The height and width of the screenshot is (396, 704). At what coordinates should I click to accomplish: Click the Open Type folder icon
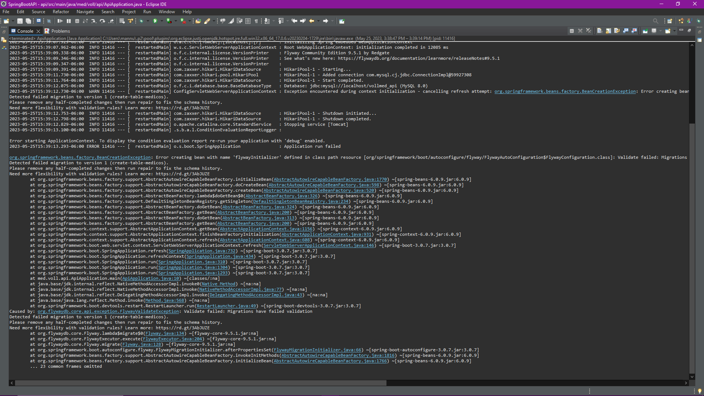point(198,21)
